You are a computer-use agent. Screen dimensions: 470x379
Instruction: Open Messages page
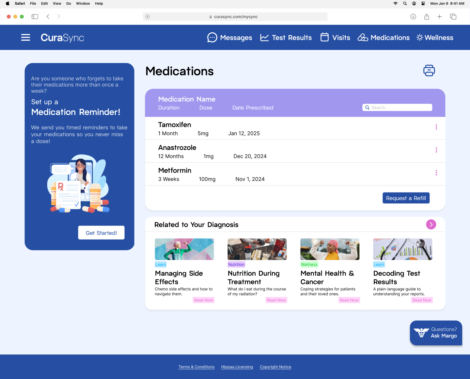229,38
